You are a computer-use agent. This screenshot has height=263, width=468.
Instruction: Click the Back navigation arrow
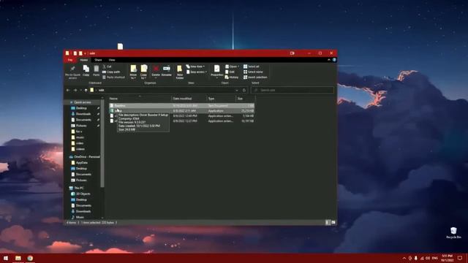(x=68, y=90)
